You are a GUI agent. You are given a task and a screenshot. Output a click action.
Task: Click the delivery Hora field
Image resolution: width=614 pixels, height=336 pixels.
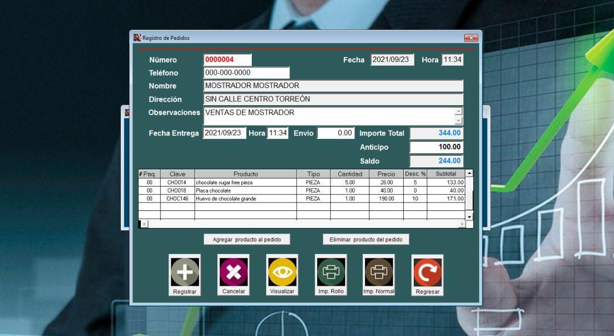[x=278, y=133]
